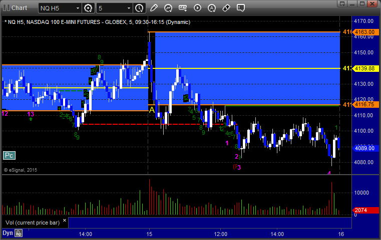Open the GET studies menu
The height and width of the screenshot is (240, 381).
(x=183, y=8)
